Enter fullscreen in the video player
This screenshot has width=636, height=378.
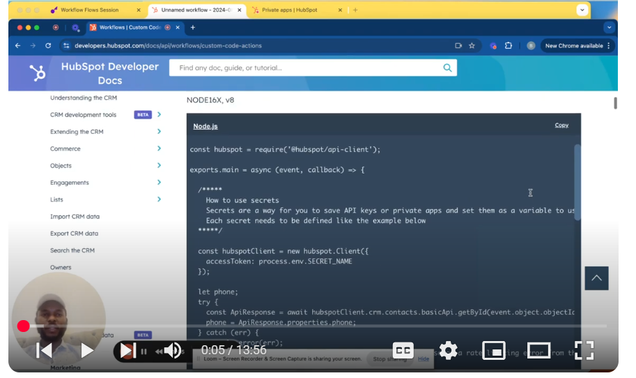[x=584, y=350]
